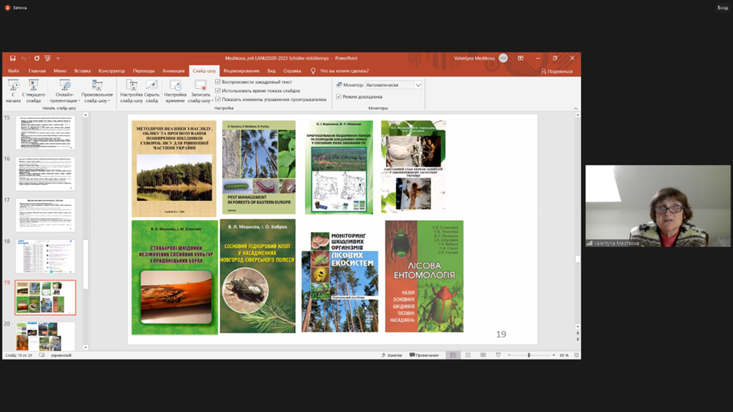Switch to the 'Вид' ribbon tab

[x=271, y=71]
